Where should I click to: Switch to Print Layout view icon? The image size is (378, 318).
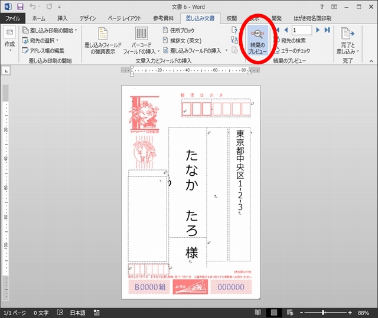274,313
